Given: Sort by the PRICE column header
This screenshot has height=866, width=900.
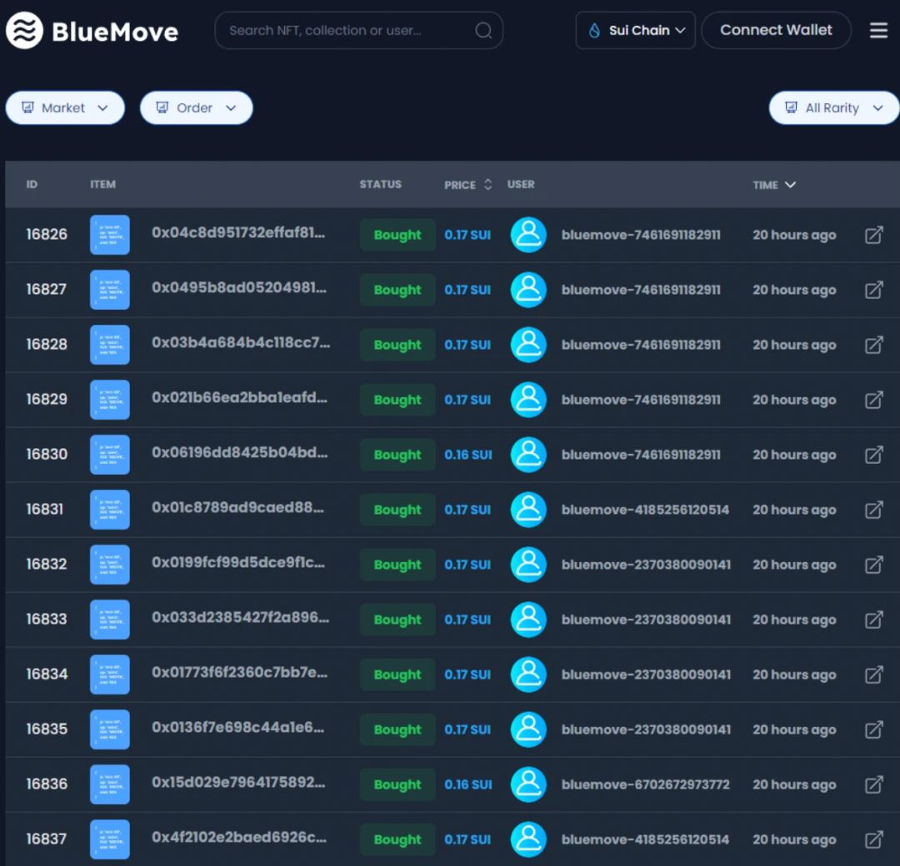Looking at the screenshot, I should pyautogui.click(x=467, y=185).
